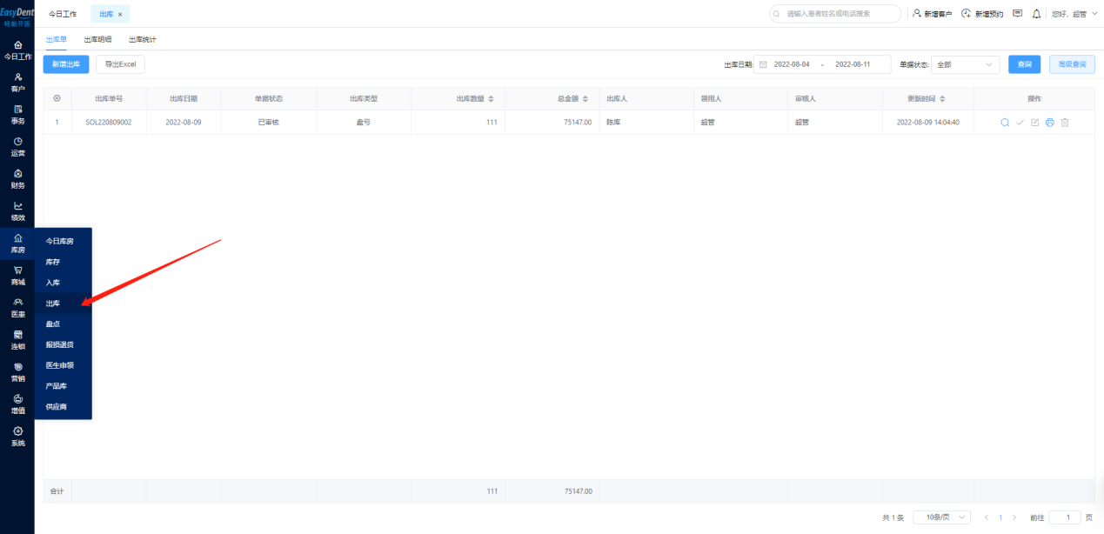Print the SOL220809002 outbound order
This screenshot has width=1104, height=534.
coord(1050,123)
